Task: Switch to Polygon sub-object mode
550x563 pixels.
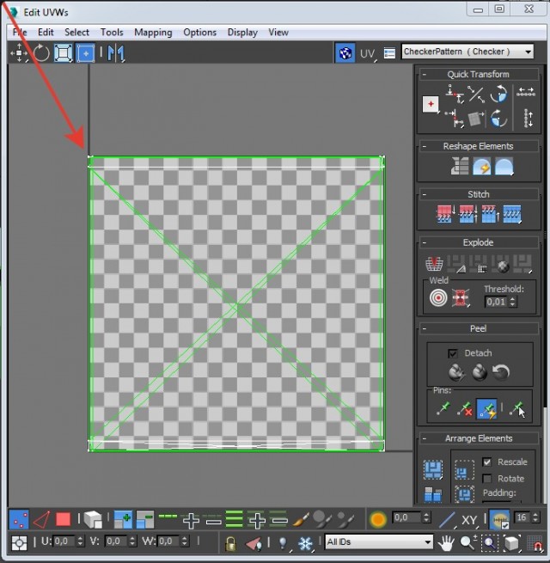Action: click(x=63, y=519)
